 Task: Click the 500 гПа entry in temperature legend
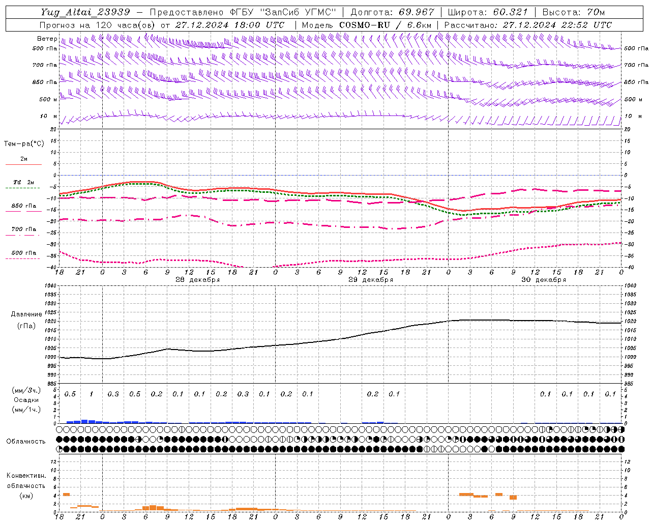23,252
